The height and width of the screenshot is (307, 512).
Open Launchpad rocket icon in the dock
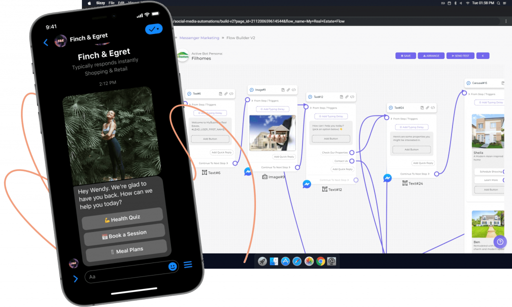262,261
